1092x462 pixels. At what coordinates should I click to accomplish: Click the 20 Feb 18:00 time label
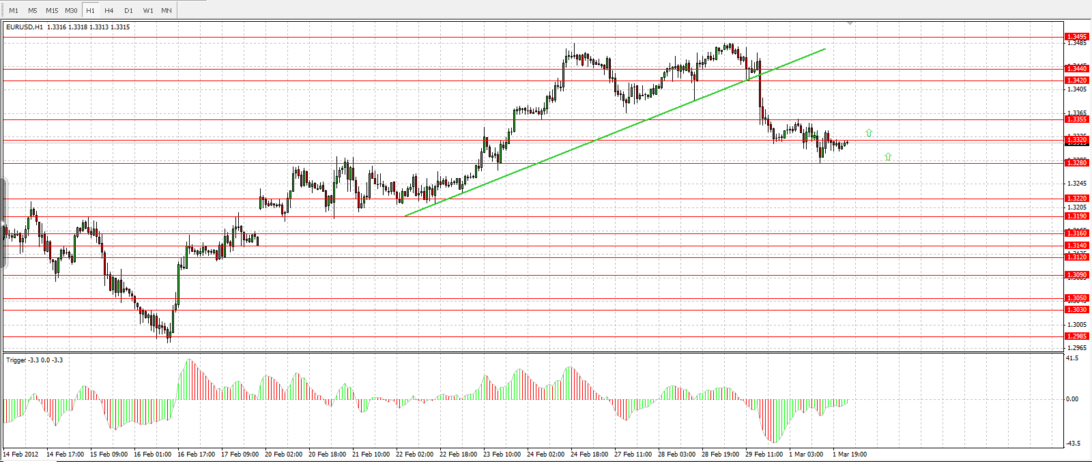(328, 454)
